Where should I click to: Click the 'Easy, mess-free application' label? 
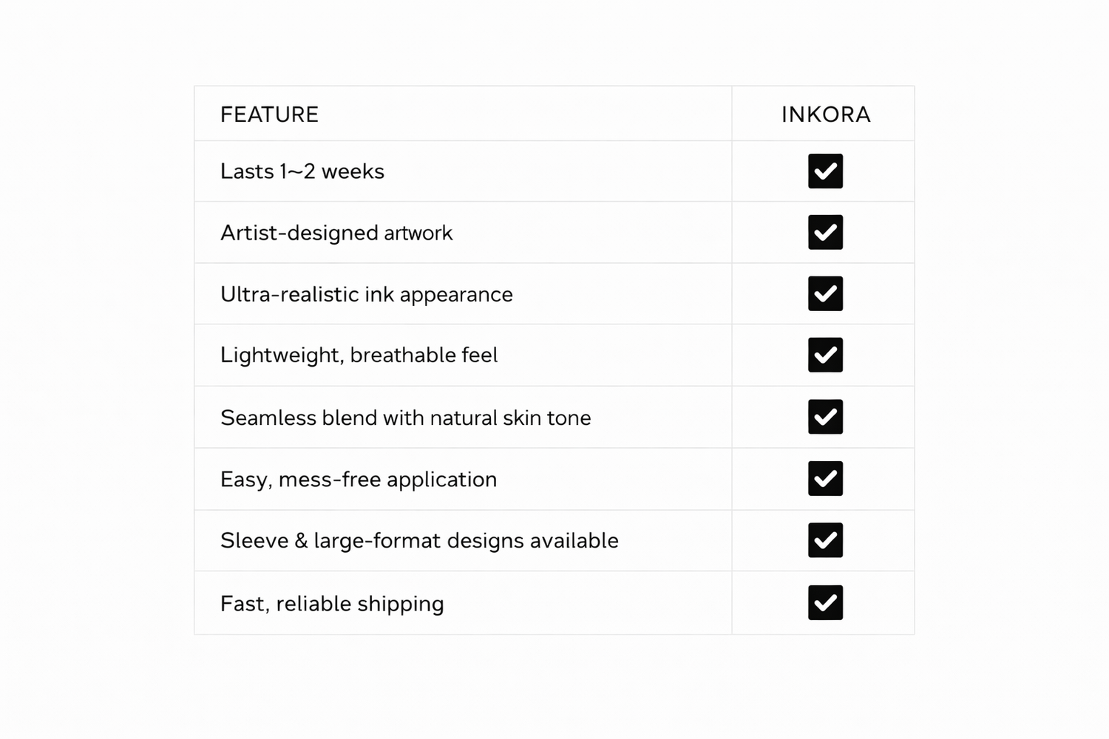pos(358,480)
